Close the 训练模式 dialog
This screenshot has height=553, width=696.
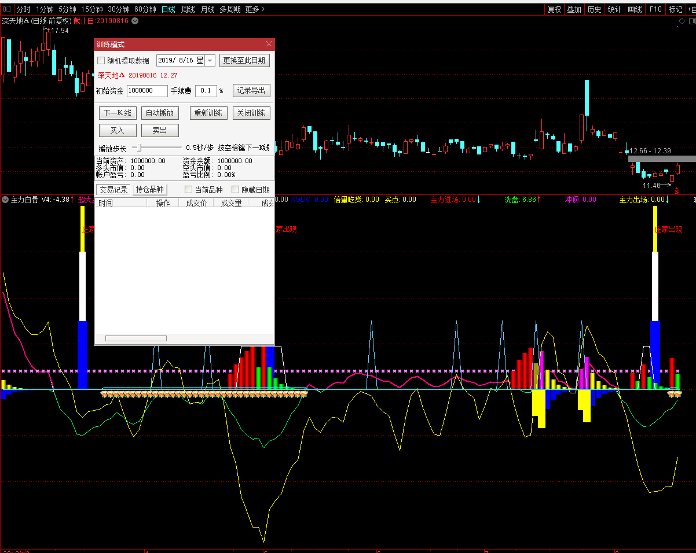click(x=269, y=44)
